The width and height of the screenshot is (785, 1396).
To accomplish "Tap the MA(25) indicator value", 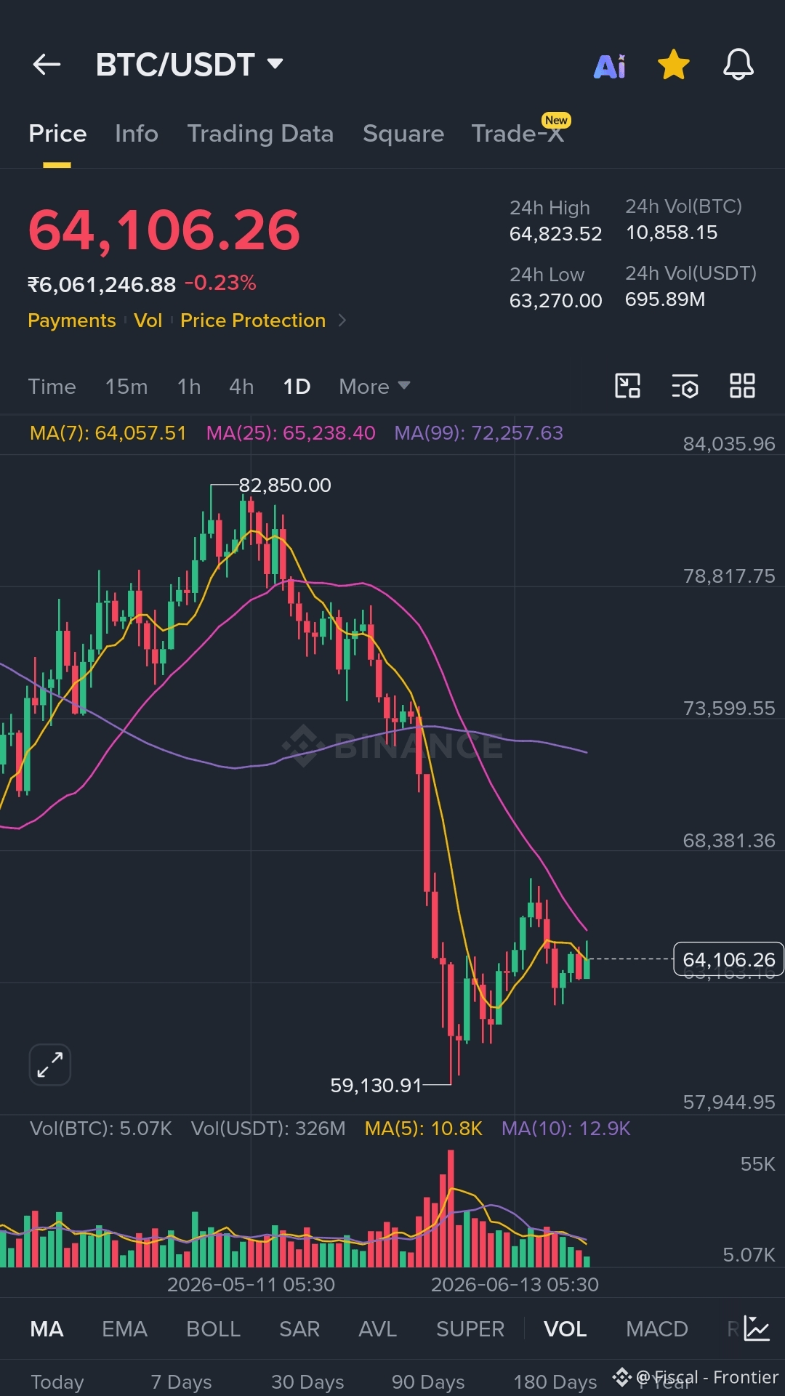I will pos(291,433).
